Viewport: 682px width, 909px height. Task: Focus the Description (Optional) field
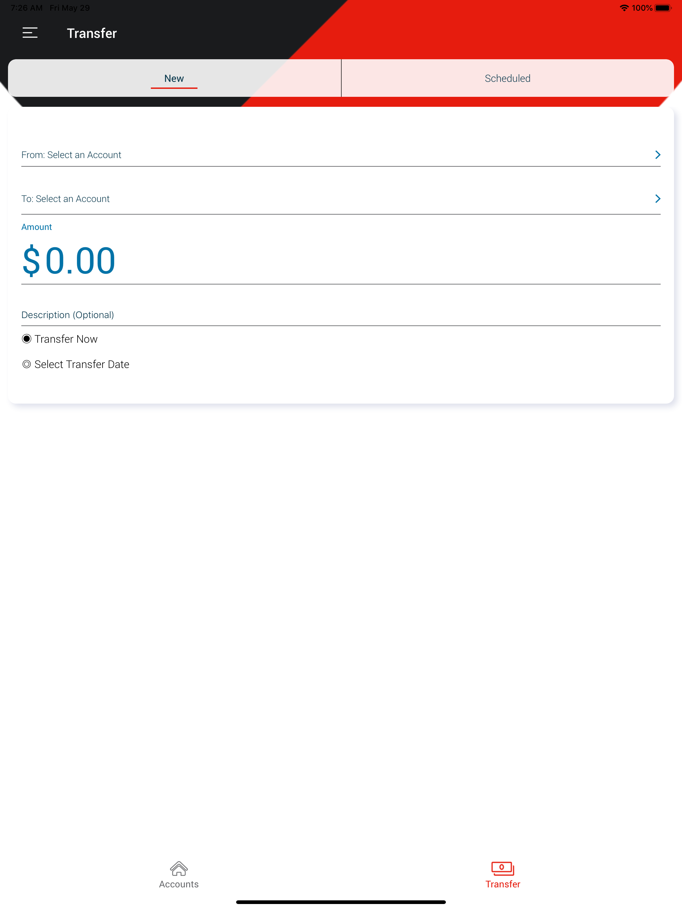pyautogui.click(x=341, y=315)
